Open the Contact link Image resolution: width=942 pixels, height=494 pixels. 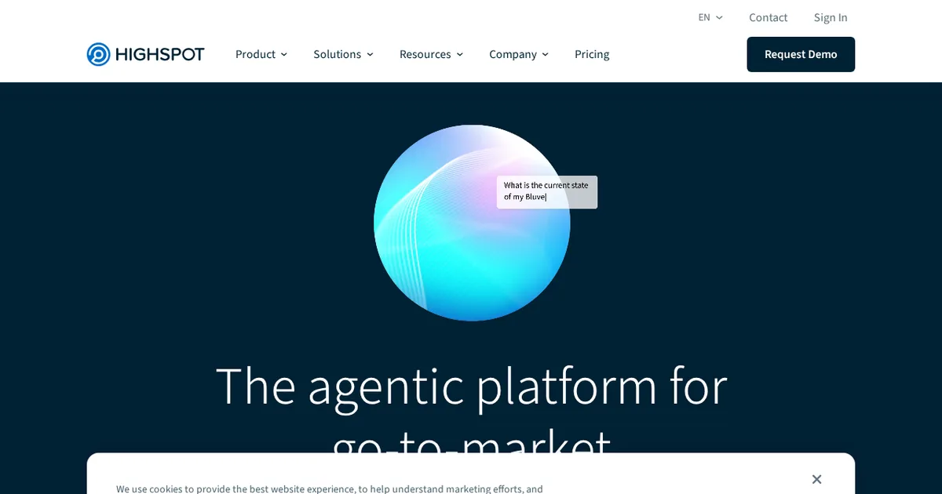tap(768, 17)
